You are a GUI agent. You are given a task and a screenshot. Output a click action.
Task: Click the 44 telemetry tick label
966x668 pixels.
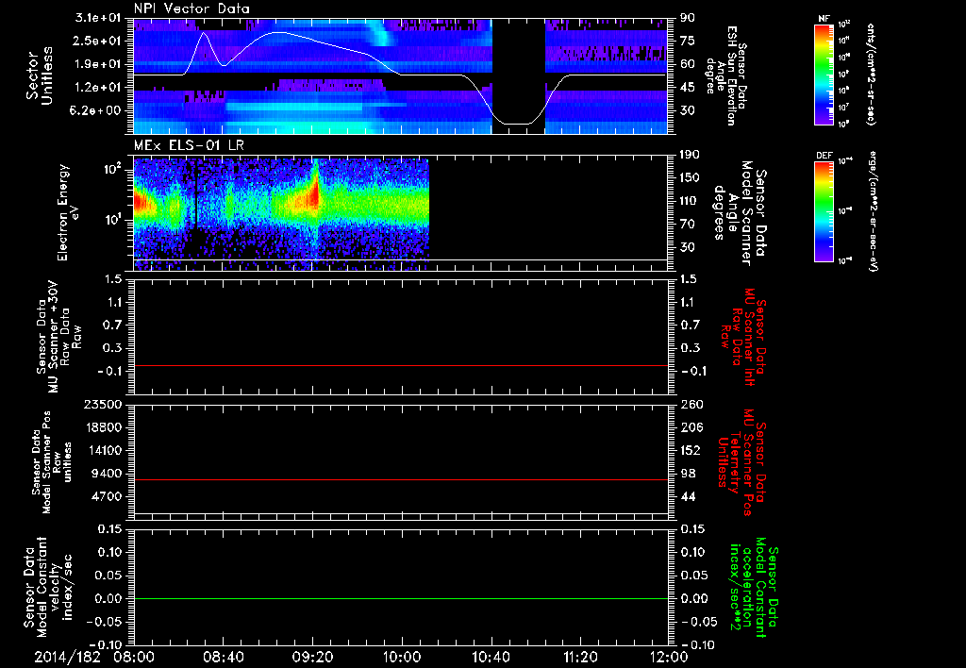[688, 496]
